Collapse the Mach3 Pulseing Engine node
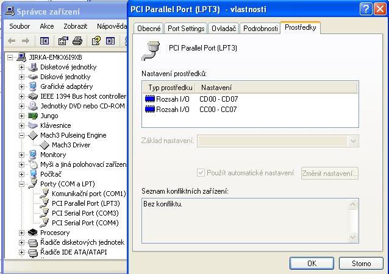389x274 pixels. click(22, 135)
